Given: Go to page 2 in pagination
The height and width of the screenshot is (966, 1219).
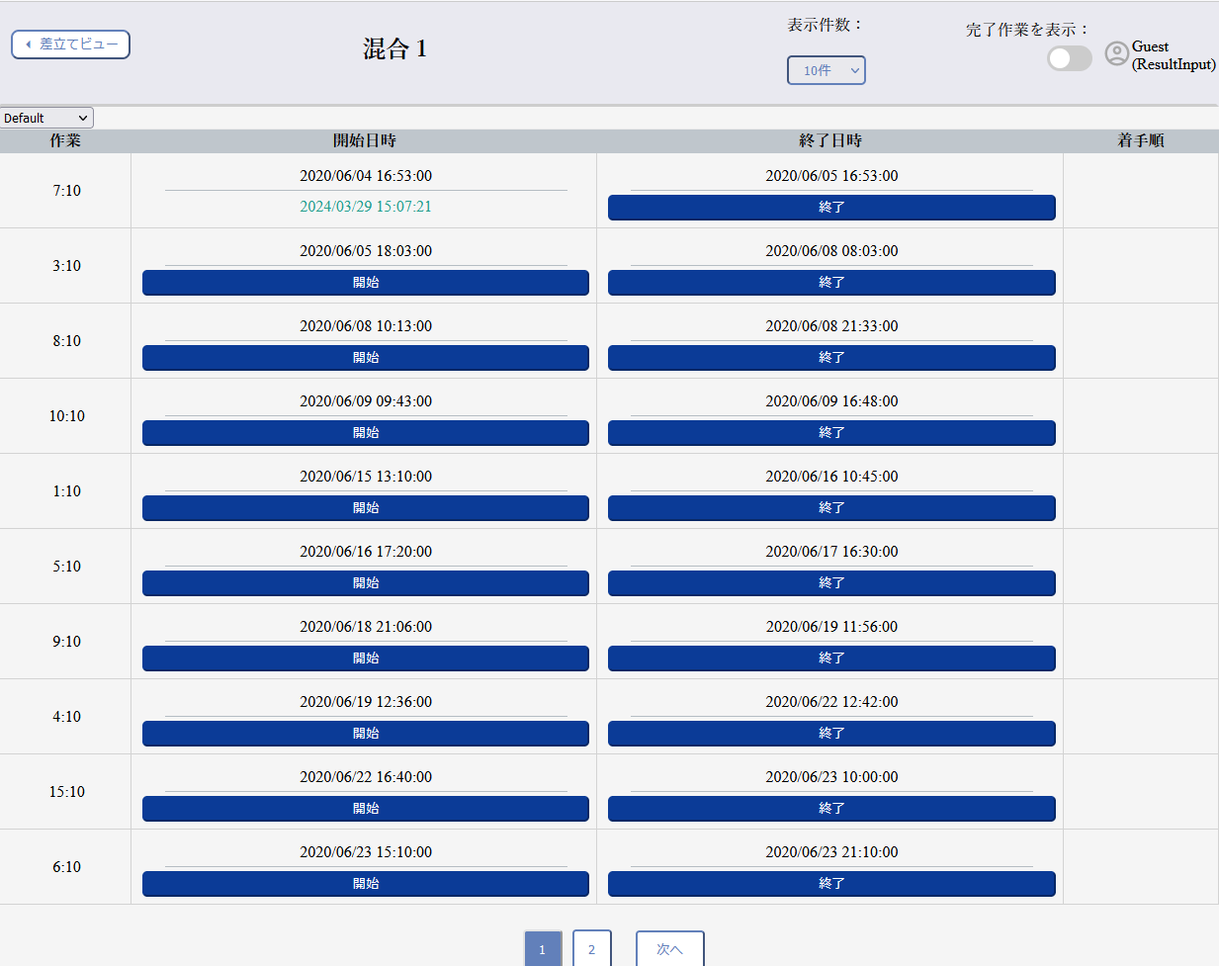Looking at the screenshot, I should (591, 948).
